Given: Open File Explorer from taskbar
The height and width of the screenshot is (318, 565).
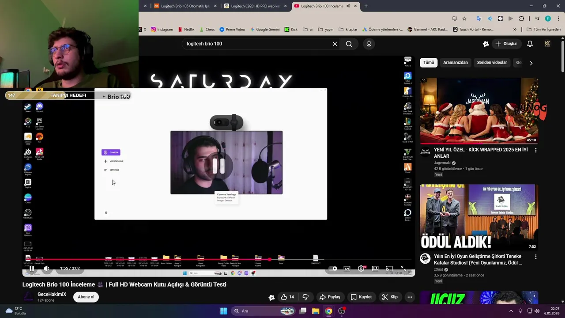Looking at the screenshot, I should point(316,311).
